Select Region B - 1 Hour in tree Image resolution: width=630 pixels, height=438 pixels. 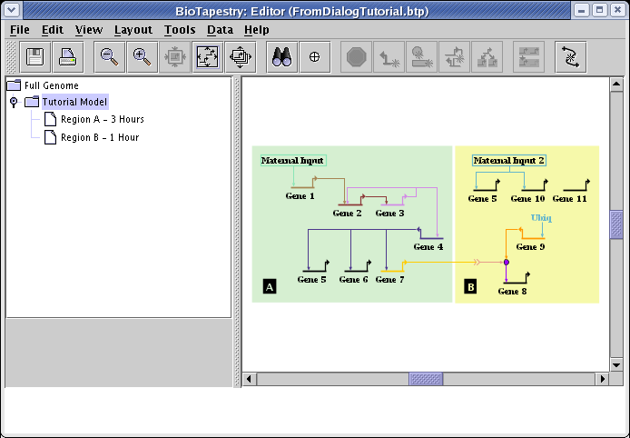(99, 137)
